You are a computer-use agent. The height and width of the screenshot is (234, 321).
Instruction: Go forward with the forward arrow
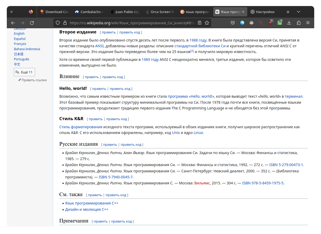point(22,23)
